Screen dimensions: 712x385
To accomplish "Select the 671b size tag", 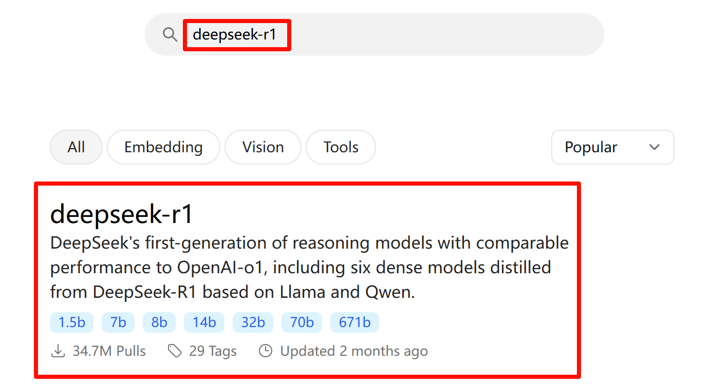I will [354, 322].
